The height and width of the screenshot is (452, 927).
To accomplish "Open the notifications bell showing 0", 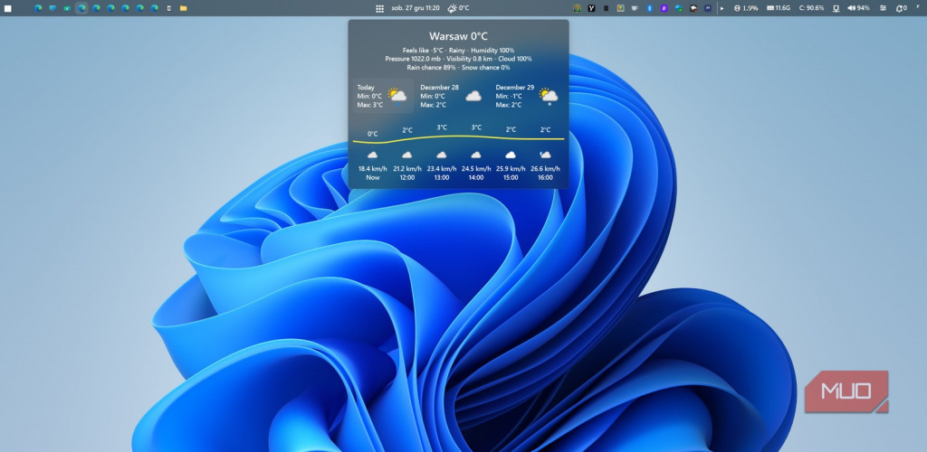I will pos(901,8).
